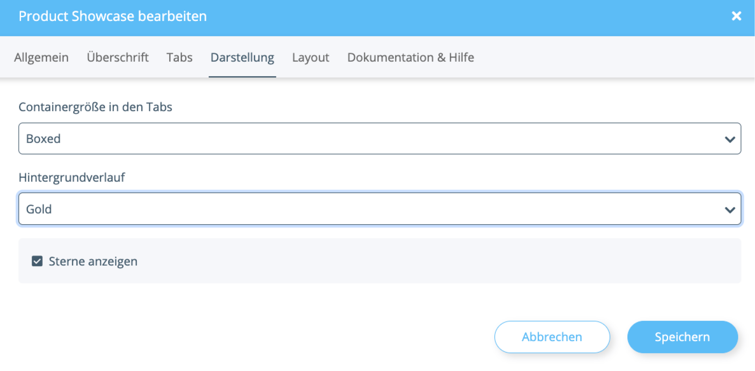
Task: Click the chevron arrow of the Gold dropdown
Action: pos(730,210)
